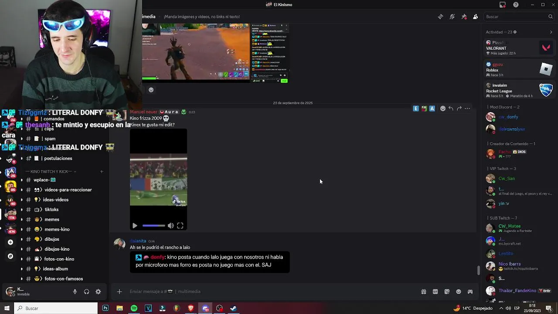Open the memes-kino channel

point(64,229)
